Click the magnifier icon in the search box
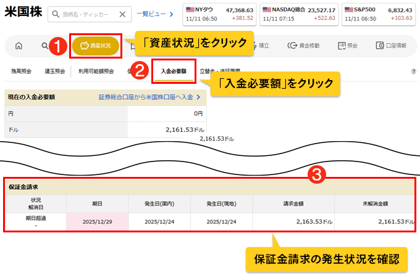Screen dimensions: 420x278 (56, 14)
